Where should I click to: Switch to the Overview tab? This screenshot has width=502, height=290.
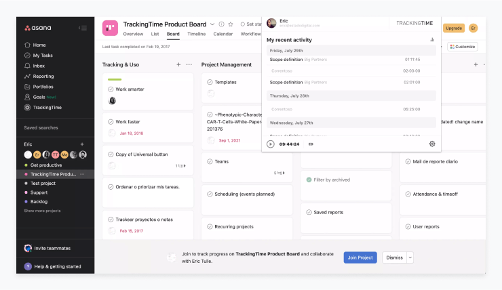[133, 34]
